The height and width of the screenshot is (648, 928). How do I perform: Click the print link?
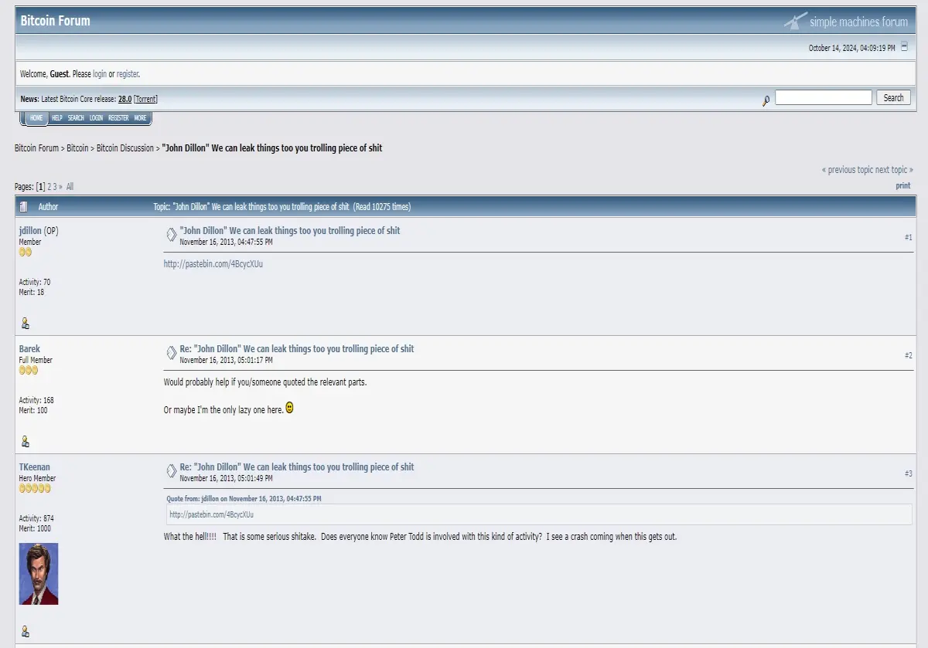click(903, 185)
